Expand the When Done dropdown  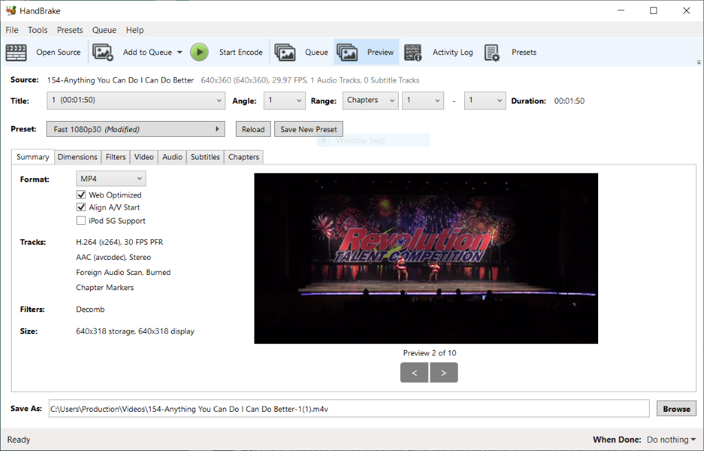pyautogui.click(x=671, y=440)
